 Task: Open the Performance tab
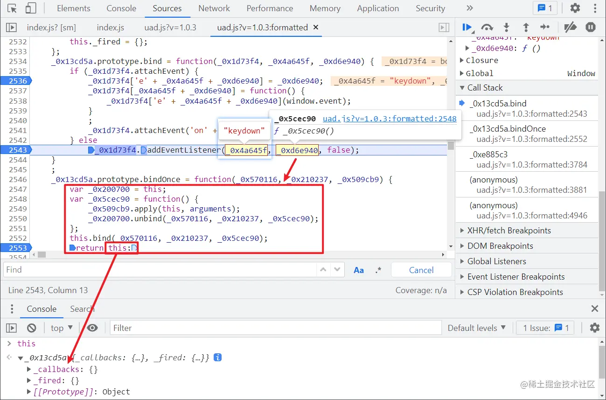[270, 8]
